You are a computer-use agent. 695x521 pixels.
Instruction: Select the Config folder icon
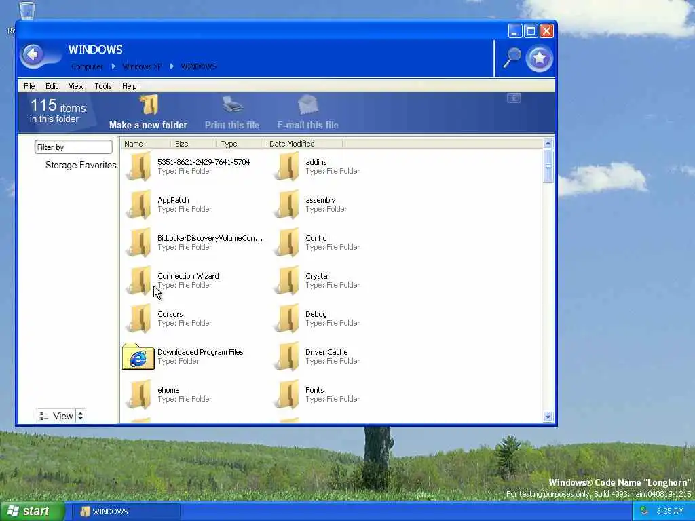click(x=287, y=243)
